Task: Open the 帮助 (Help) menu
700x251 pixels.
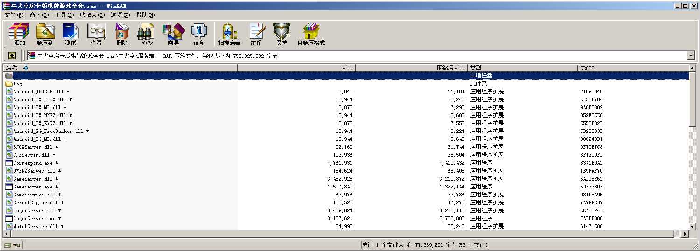Action: [146, 15]
